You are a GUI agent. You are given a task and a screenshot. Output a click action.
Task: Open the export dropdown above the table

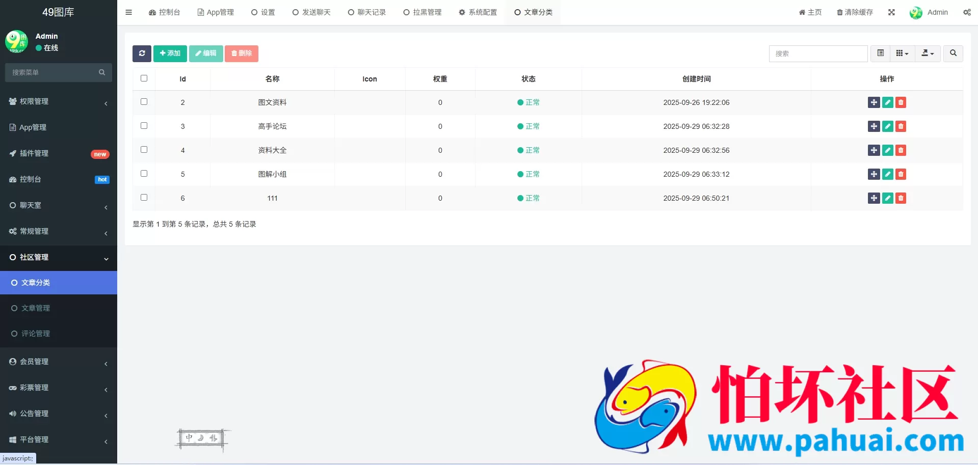click(x=927, y=53)
